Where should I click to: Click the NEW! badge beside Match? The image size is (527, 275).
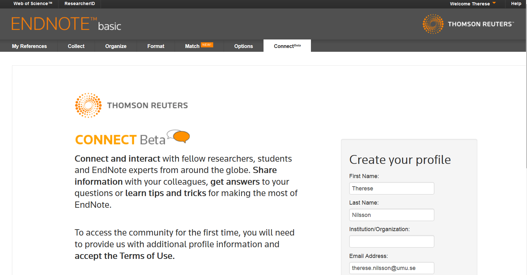pos(207,45)
